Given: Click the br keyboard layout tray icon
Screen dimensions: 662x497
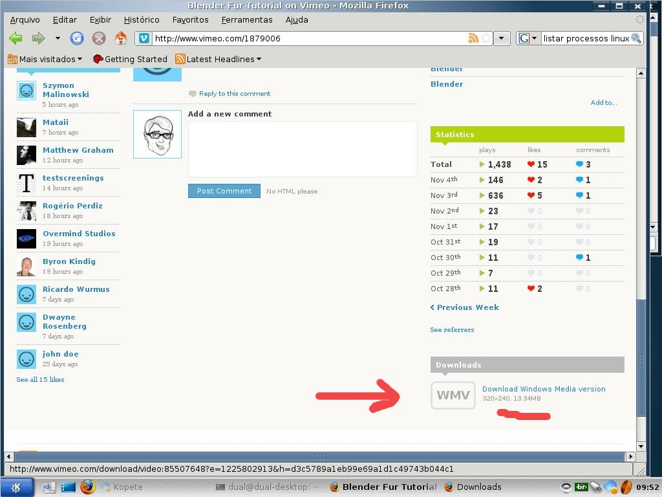Looking at the screenshot, I should point(581,487).
